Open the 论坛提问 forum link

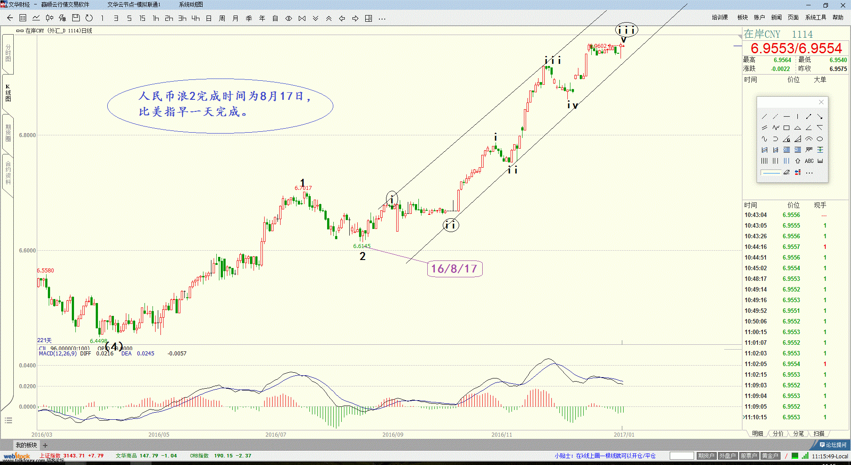833,445
